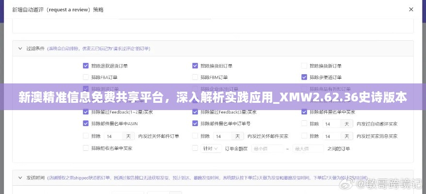Uncheck 排除邮件黑名单中订单号 checkbox
Screen dimensions: 426x194
pyautogui.click(x=195, y=124)
